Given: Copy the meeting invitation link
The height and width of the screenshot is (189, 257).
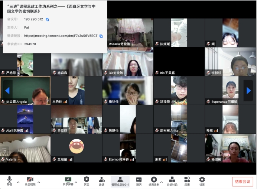Looking at the screenshot, I should 101,36.
